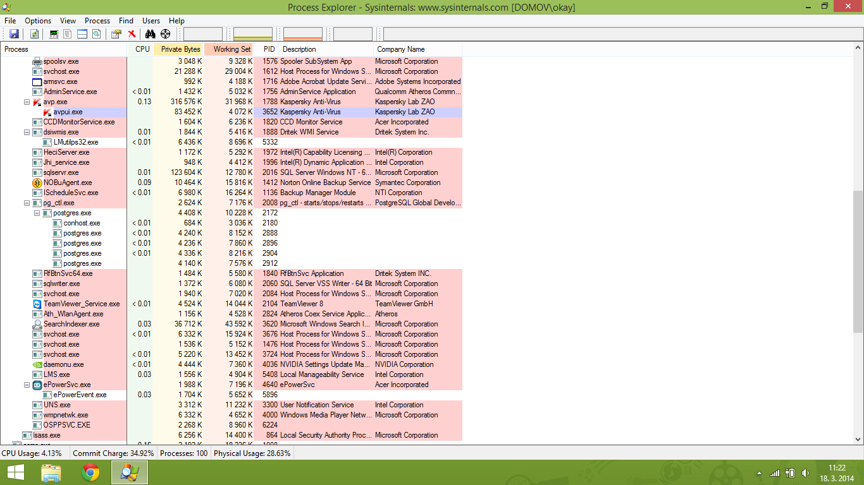Click the Refresh Now toolbar icon
Screen dimensions: 864x485
point(34,34)
